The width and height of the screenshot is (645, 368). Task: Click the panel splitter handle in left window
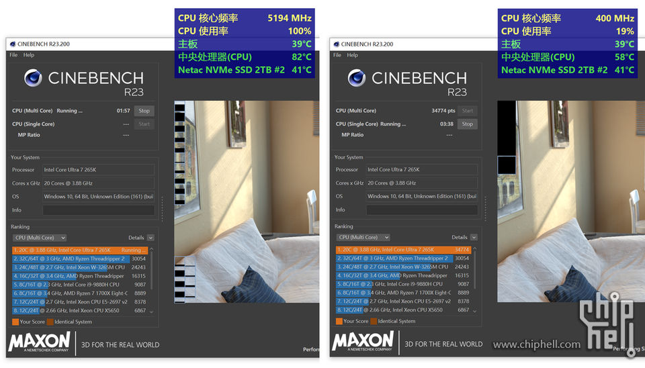click(x=163, y=209)
